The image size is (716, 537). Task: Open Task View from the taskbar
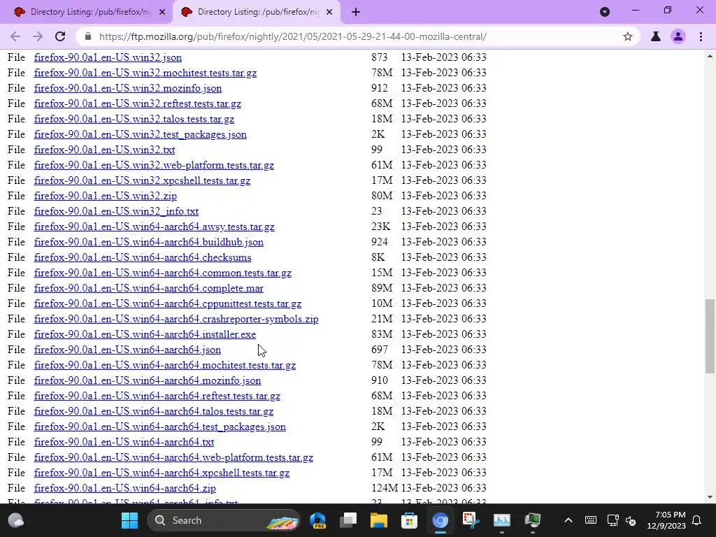click(x=348, y=520)
